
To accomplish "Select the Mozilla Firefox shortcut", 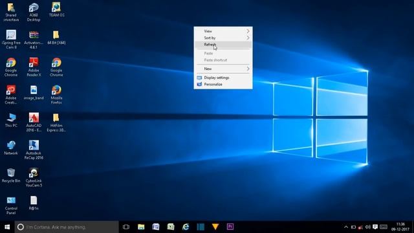I will (x=56, y=94).
